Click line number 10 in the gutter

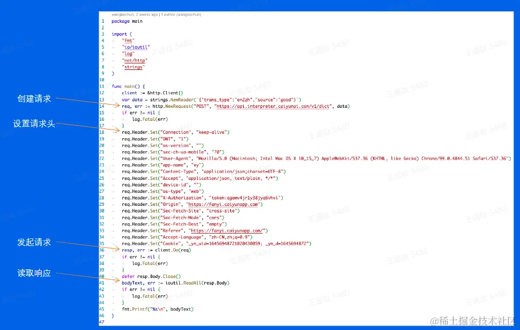click(102, 80)
